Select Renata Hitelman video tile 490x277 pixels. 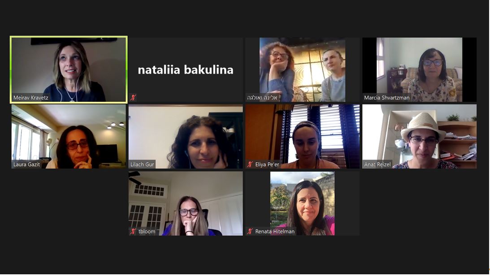pyautogui.click(x=303, y=203)
